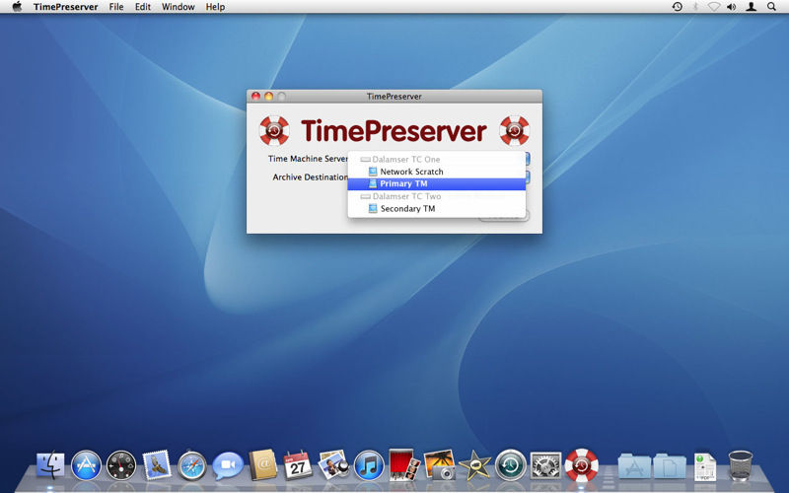Open the File menu
Image resolution: width=789 pixels, height=493 pixels.
tap(116, 7)
